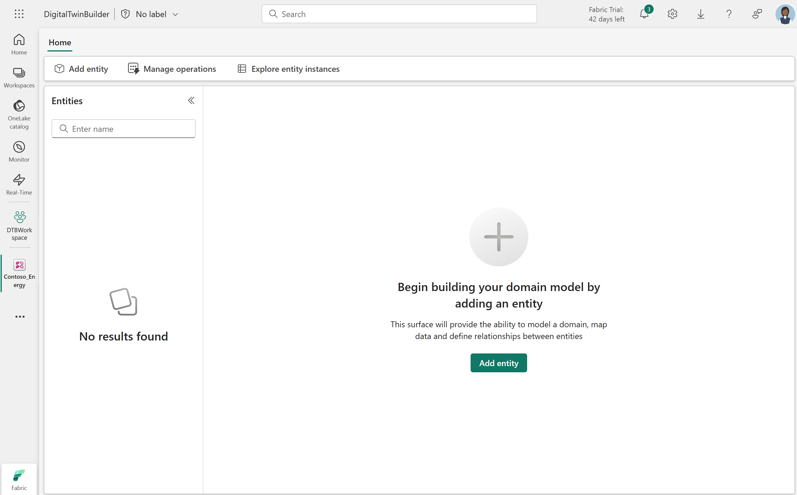Switch to the Home tab

pos(60,42)
